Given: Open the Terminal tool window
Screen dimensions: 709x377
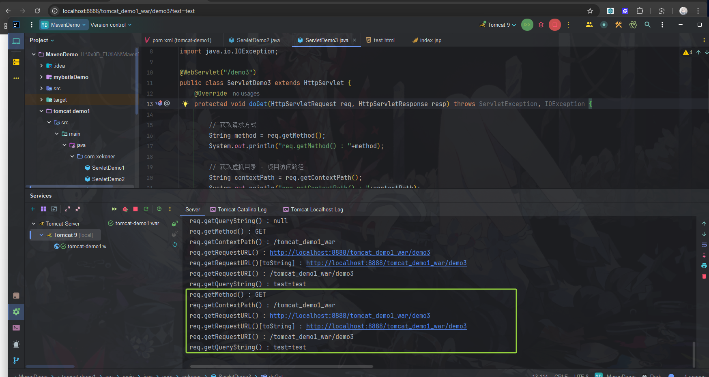Looking at the screenshot, I should click(x=16, y=328).
